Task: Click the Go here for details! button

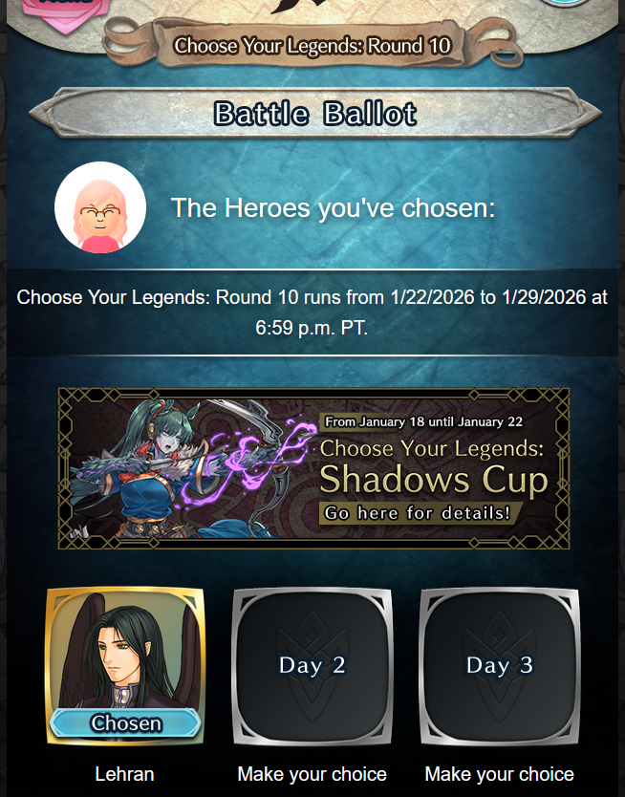Action: click(x=418, y=513)
